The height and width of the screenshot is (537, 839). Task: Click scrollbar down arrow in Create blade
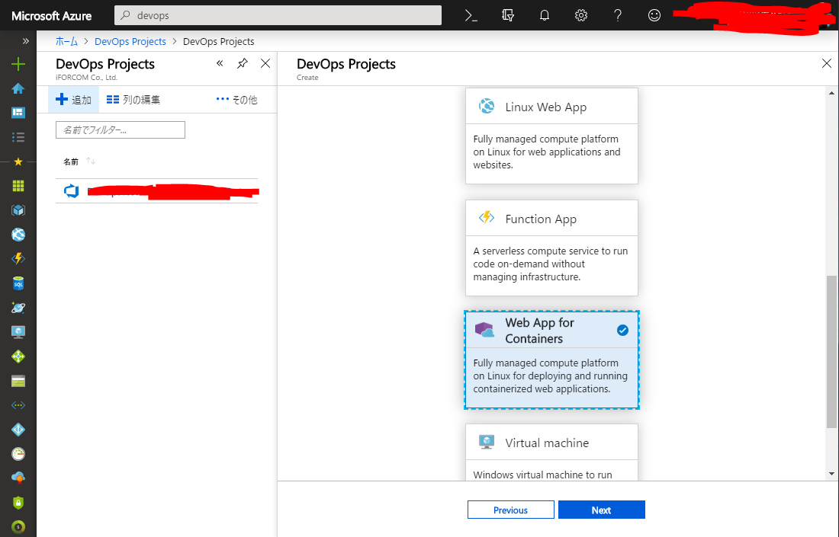831,474
